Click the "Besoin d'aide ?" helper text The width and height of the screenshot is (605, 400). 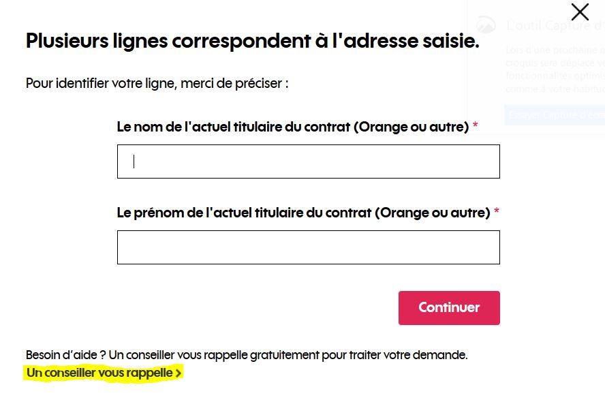[x=245, y=354]
